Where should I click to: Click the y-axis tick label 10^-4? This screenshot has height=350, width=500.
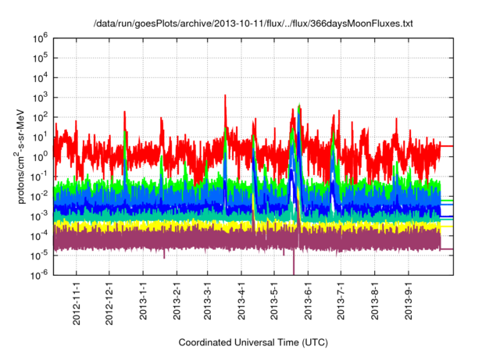click(x=40, y=236)
